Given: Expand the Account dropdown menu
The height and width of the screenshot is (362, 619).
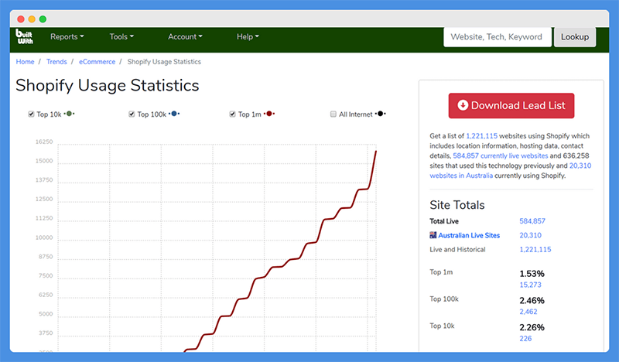Looking at the screenshot, I should (x=185, y=36).
